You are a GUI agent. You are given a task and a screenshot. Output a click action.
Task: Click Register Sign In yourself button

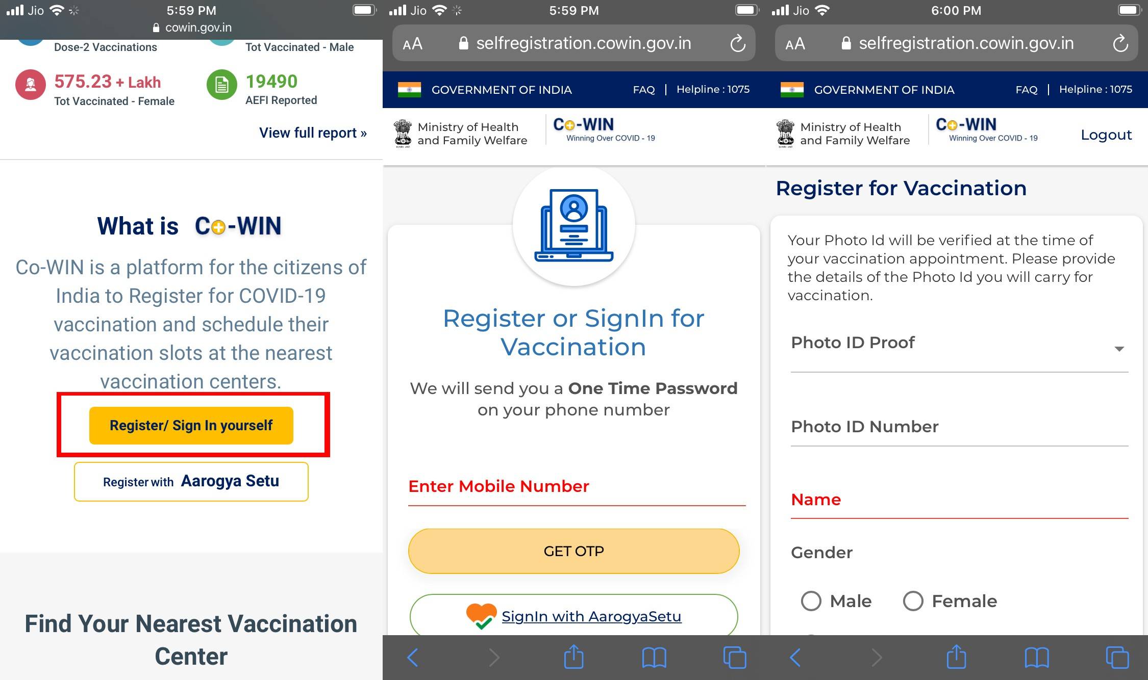click(190, 425)
